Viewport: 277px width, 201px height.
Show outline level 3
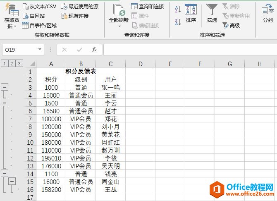pos(19,63)
